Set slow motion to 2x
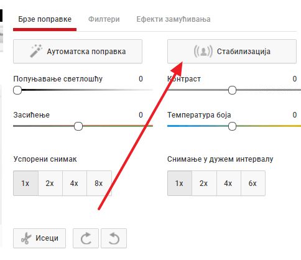Viewport: 301px width, 260px height. pyautogui.click(x=50, y=183)
